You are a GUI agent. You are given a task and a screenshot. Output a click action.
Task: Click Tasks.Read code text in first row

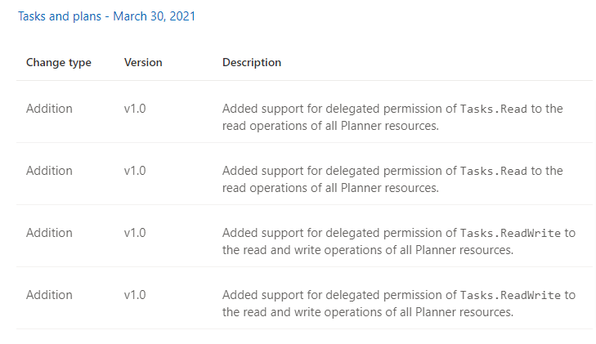[493, 109]
